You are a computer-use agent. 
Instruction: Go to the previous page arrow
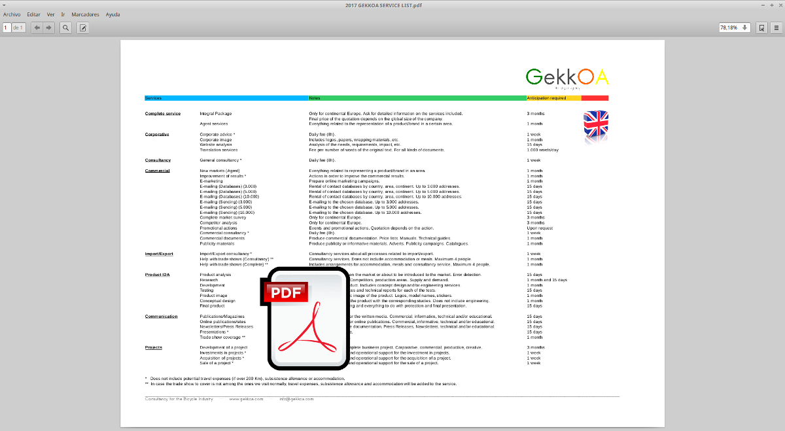click(x=37, y=27)
